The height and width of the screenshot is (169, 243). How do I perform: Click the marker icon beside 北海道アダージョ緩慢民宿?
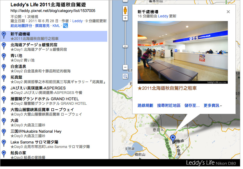[x=4, y=46]
